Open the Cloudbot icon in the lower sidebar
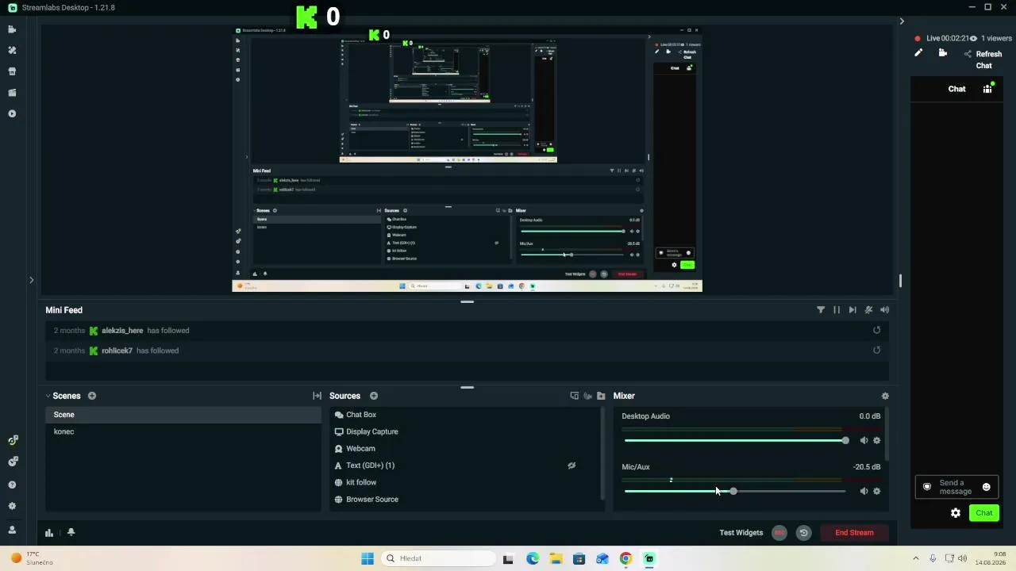The width and height of the screenshot is (1016, 571). 12,462
